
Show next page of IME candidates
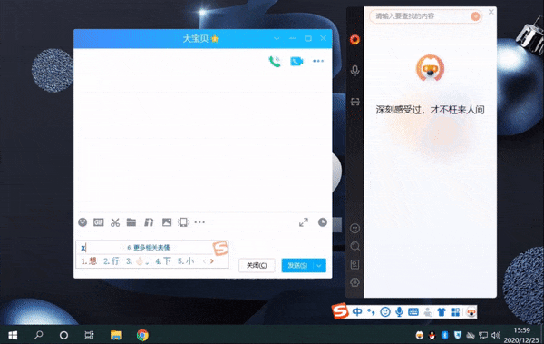tap(211, 261)
